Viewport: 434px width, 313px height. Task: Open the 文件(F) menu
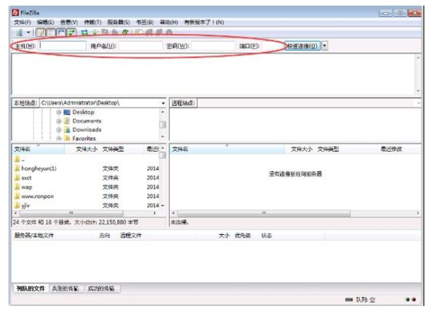(x=22, y=22)
